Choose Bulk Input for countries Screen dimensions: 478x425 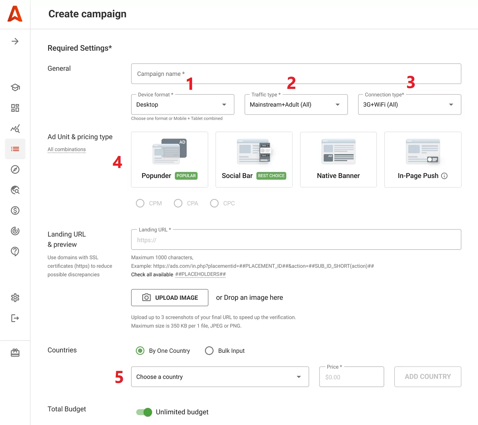tap(209, 350)
